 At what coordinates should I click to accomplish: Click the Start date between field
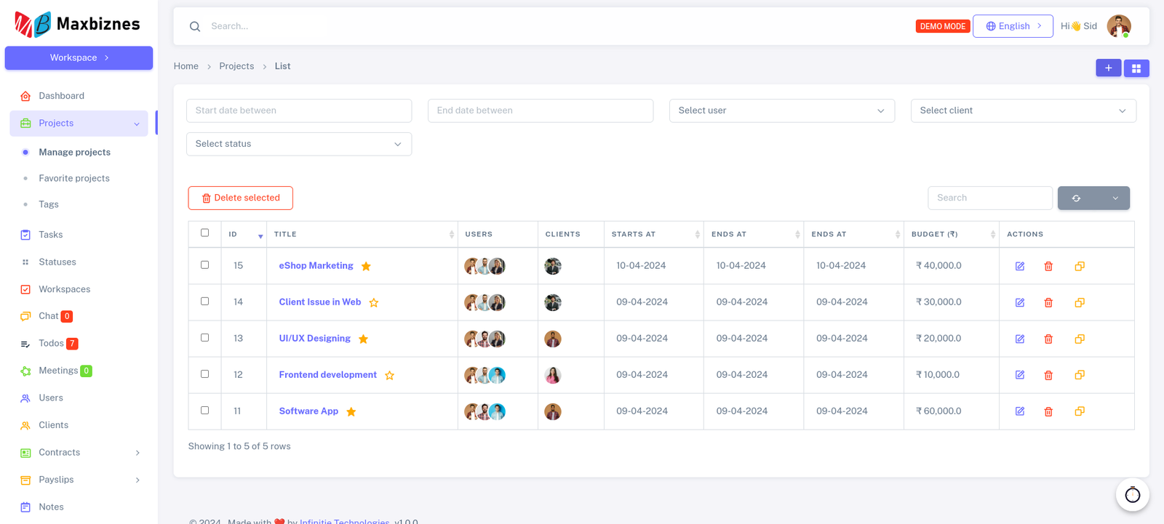298,110
